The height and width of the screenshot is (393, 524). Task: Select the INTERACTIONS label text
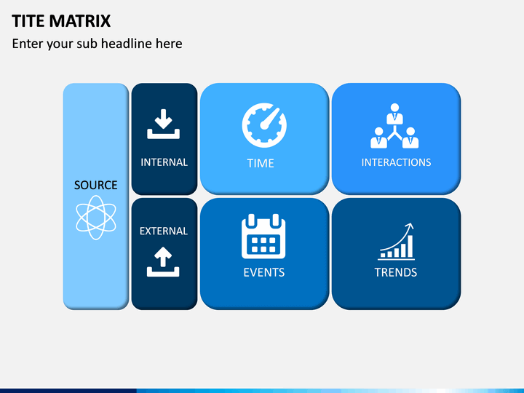coord(397,162)
